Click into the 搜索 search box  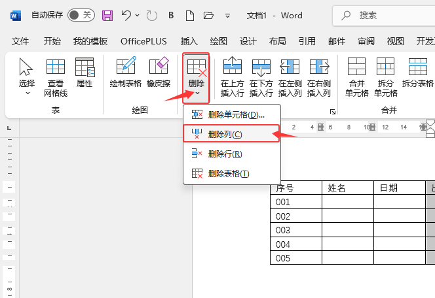pyautogui.click(x=384, y=16)
